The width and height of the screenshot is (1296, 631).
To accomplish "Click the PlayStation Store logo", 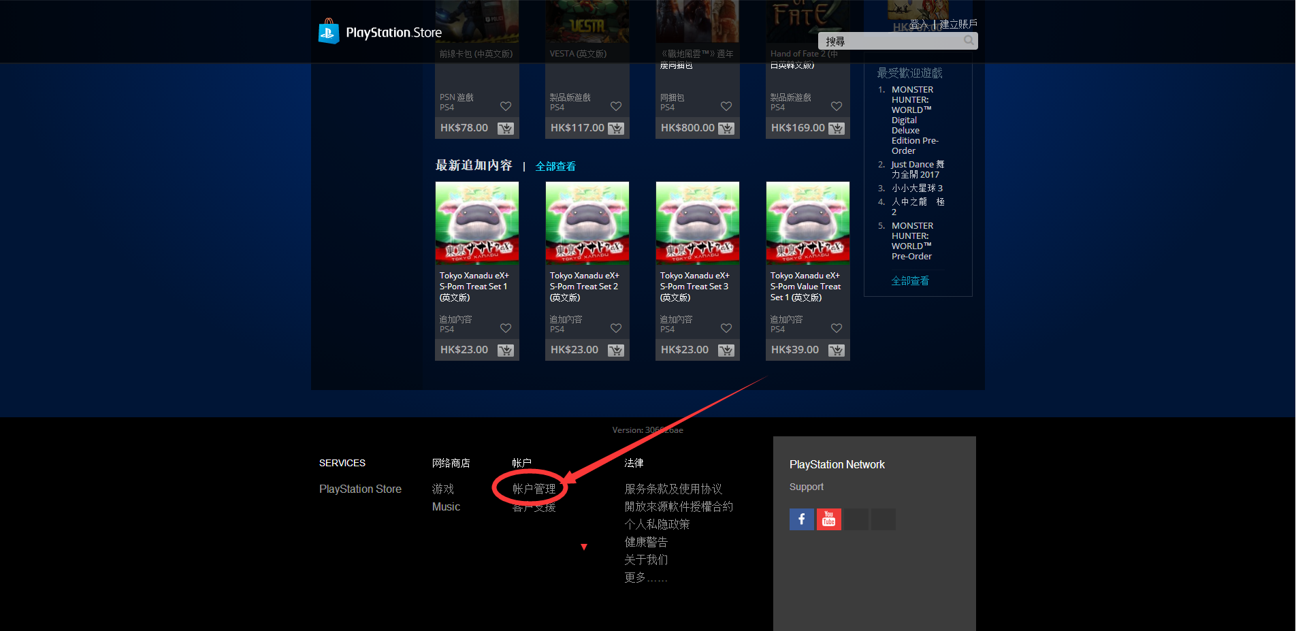I will (379, 31).
